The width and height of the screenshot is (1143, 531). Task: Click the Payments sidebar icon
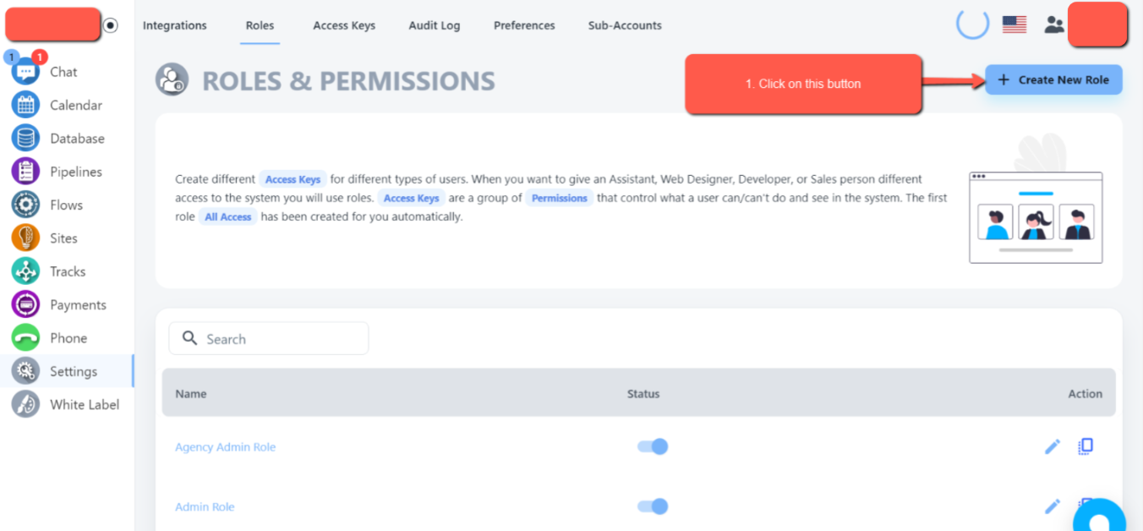point(26,304)
